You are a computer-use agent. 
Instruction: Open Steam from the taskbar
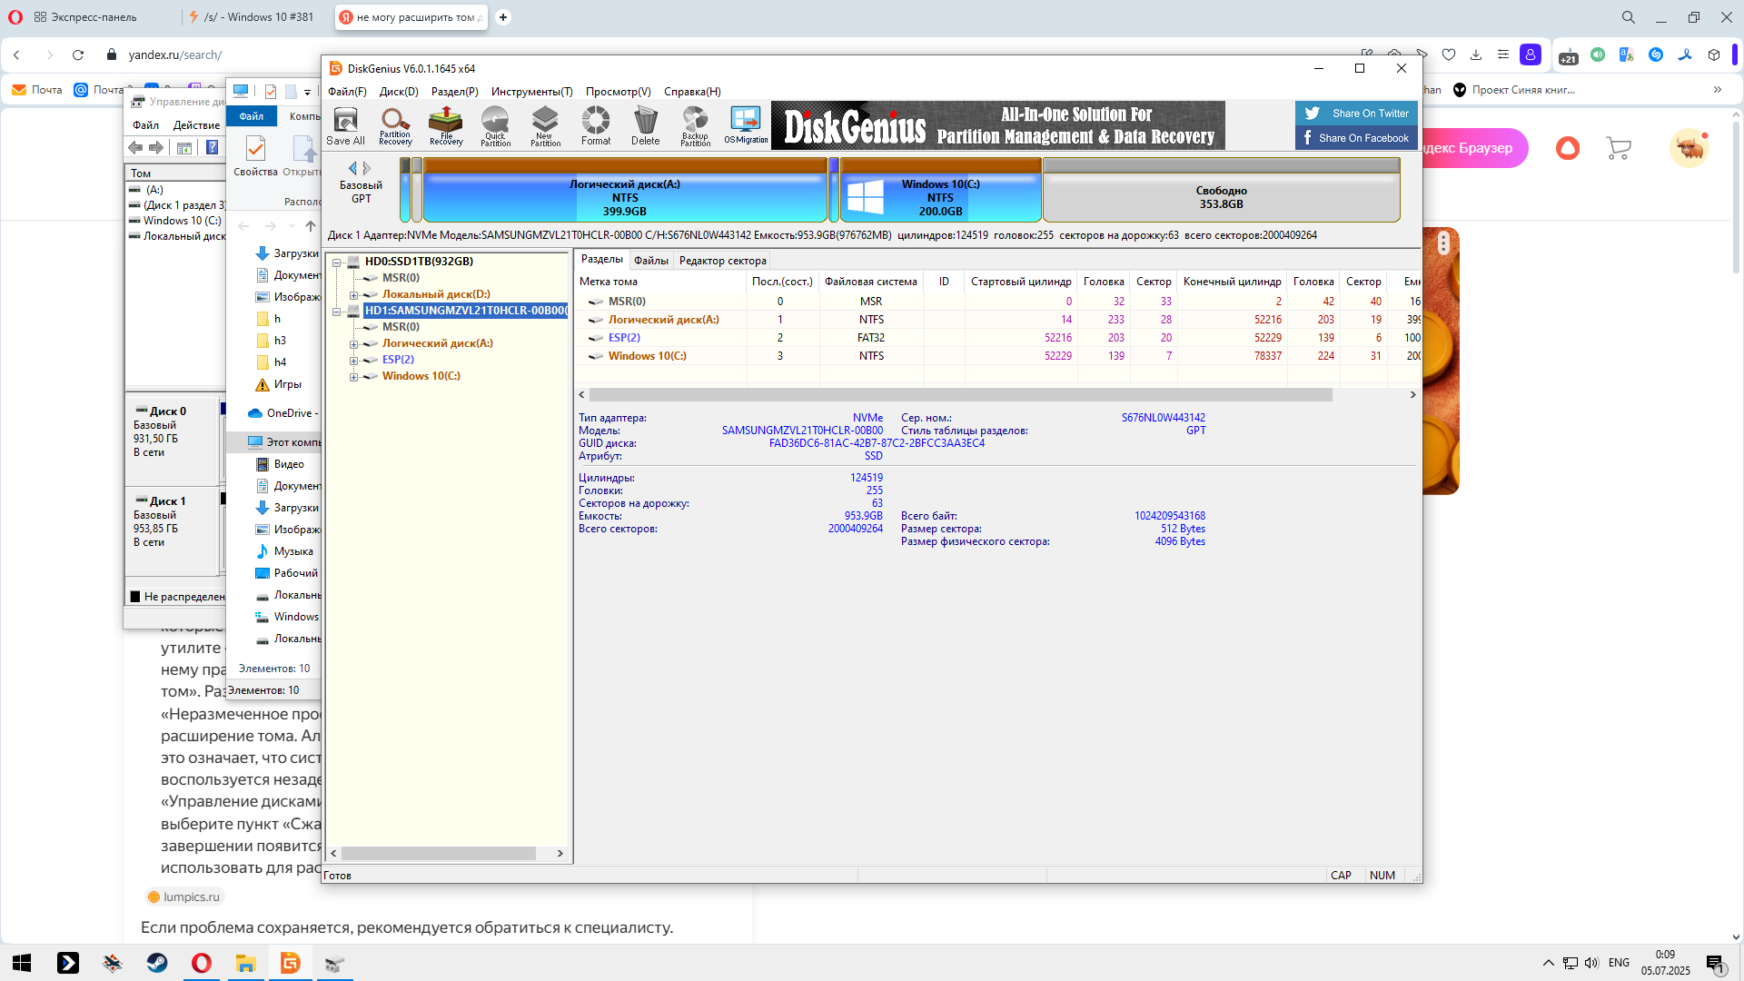[157, 964]
